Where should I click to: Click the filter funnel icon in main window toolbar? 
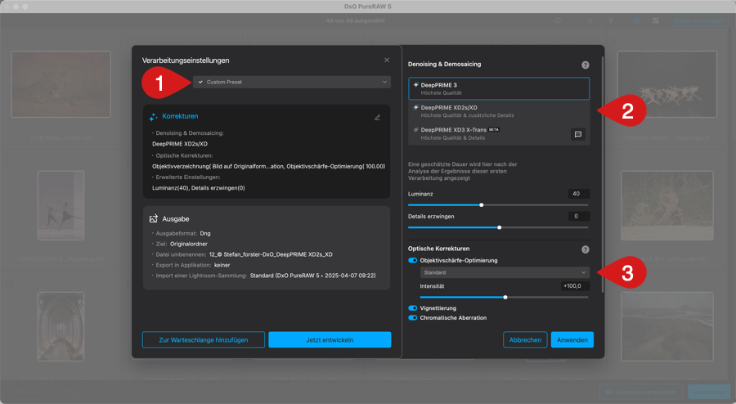point(611,20)
